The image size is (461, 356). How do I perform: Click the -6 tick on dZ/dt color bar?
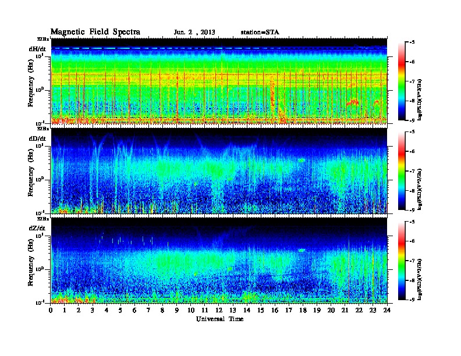412,241
